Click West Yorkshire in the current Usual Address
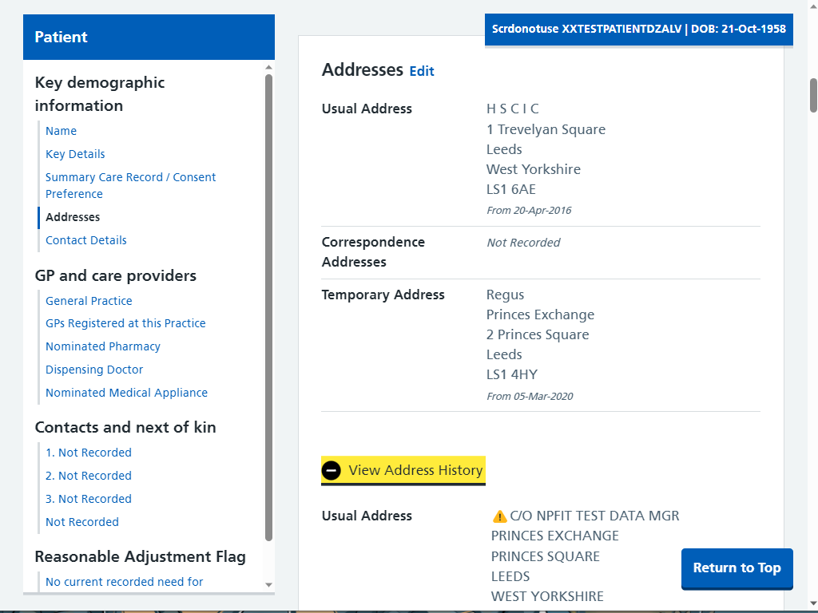This screenshot has width=818, height=613. coord(533,169)
